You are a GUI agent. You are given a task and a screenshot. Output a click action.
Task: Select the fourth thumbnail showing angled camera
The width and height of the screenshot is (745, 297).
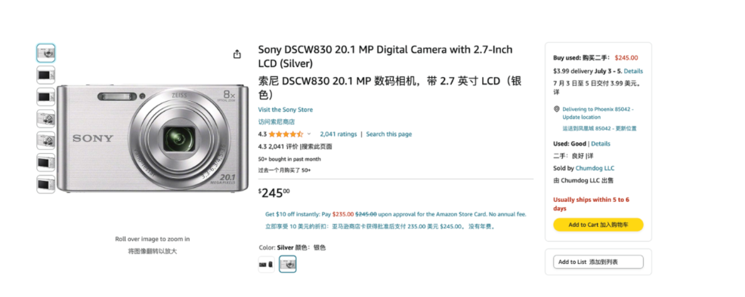pos(46,118)
